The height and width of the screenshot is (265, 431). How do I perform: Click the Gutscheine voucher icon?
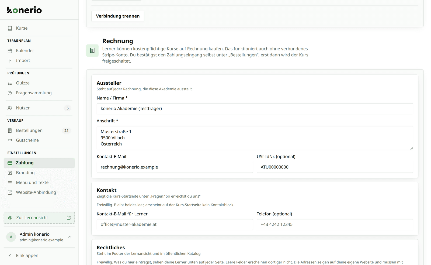pos(10,140)
